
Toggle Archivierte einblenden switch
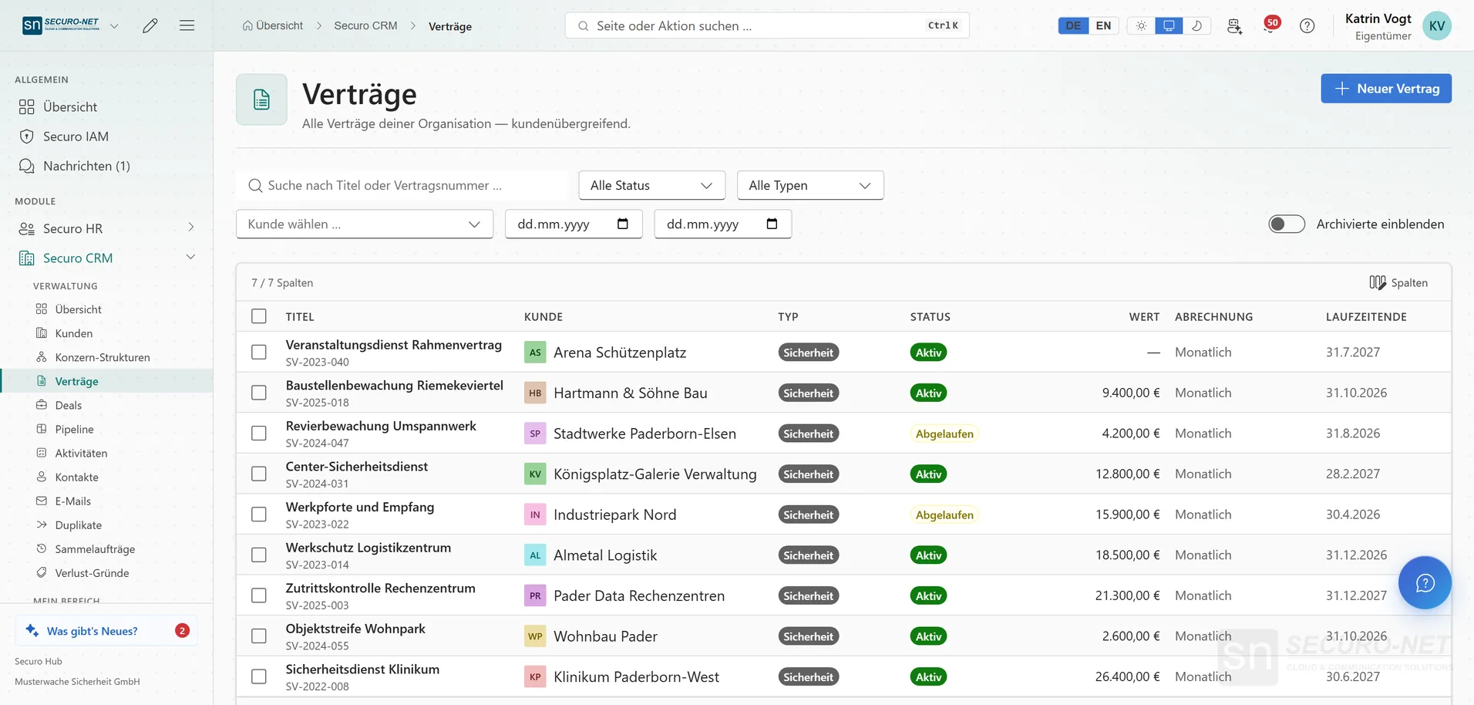pos(1286,224)
